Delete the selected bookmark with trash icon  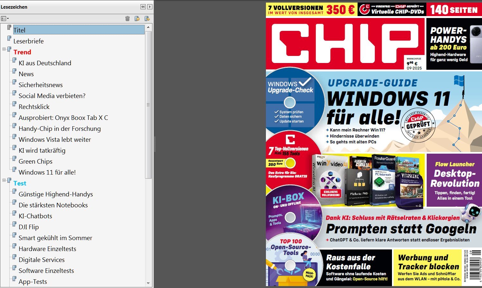coord(127,19)
